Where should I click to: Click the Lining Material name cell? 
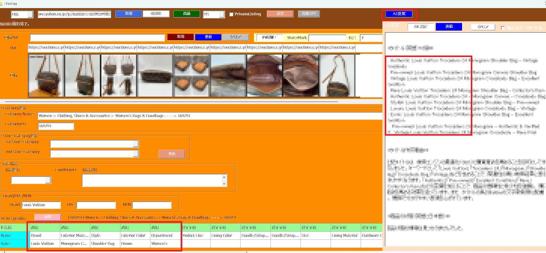[x=346, y=236]
